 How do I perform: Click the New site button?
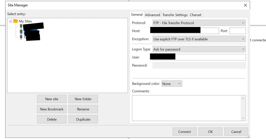[52, 99]
